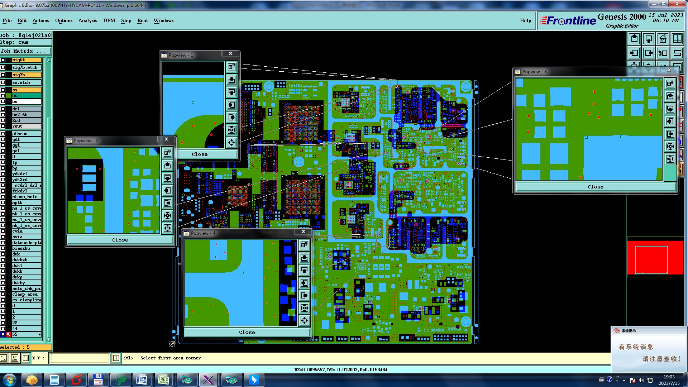This screenshot has width=688, height=387.
Task: Click the Home view icon
Action: tap(663, 39)
